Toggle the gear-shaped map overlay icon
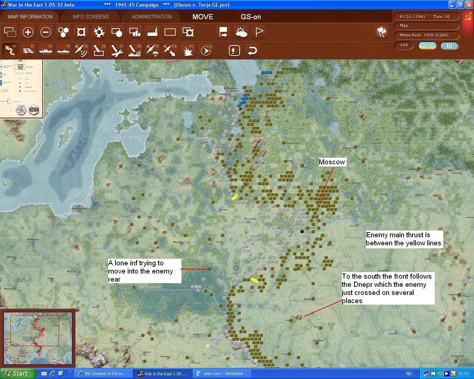Viewport: 474px width, 379px height. point(99,32)
